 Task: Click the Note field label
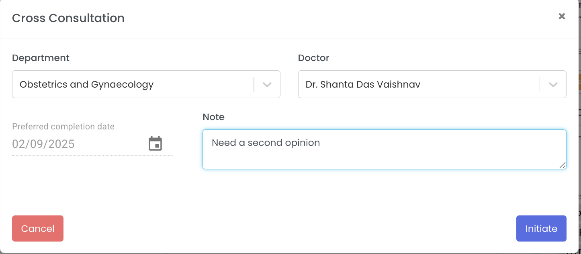click(x=213, y=117)
